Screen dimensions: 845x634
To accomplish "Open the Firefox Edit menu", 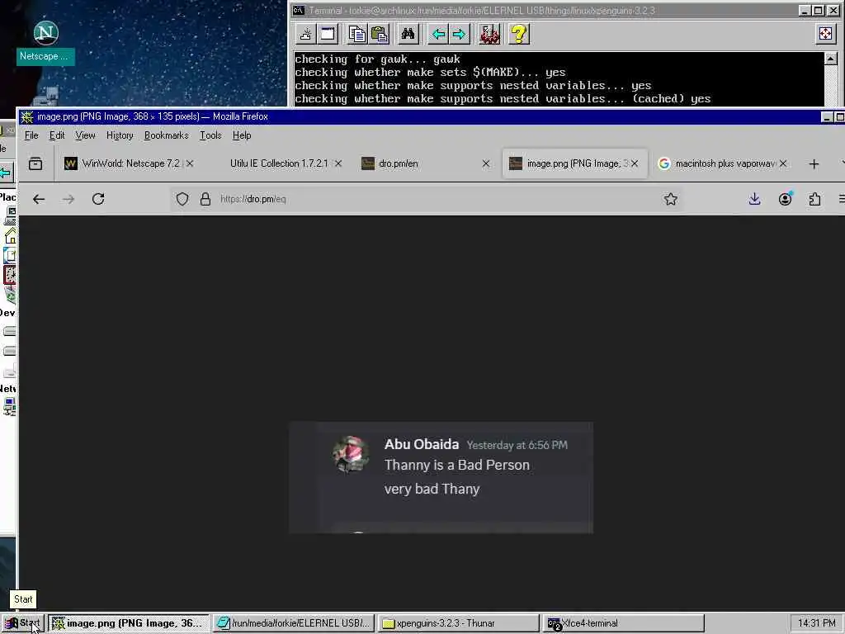I will 57,135.
